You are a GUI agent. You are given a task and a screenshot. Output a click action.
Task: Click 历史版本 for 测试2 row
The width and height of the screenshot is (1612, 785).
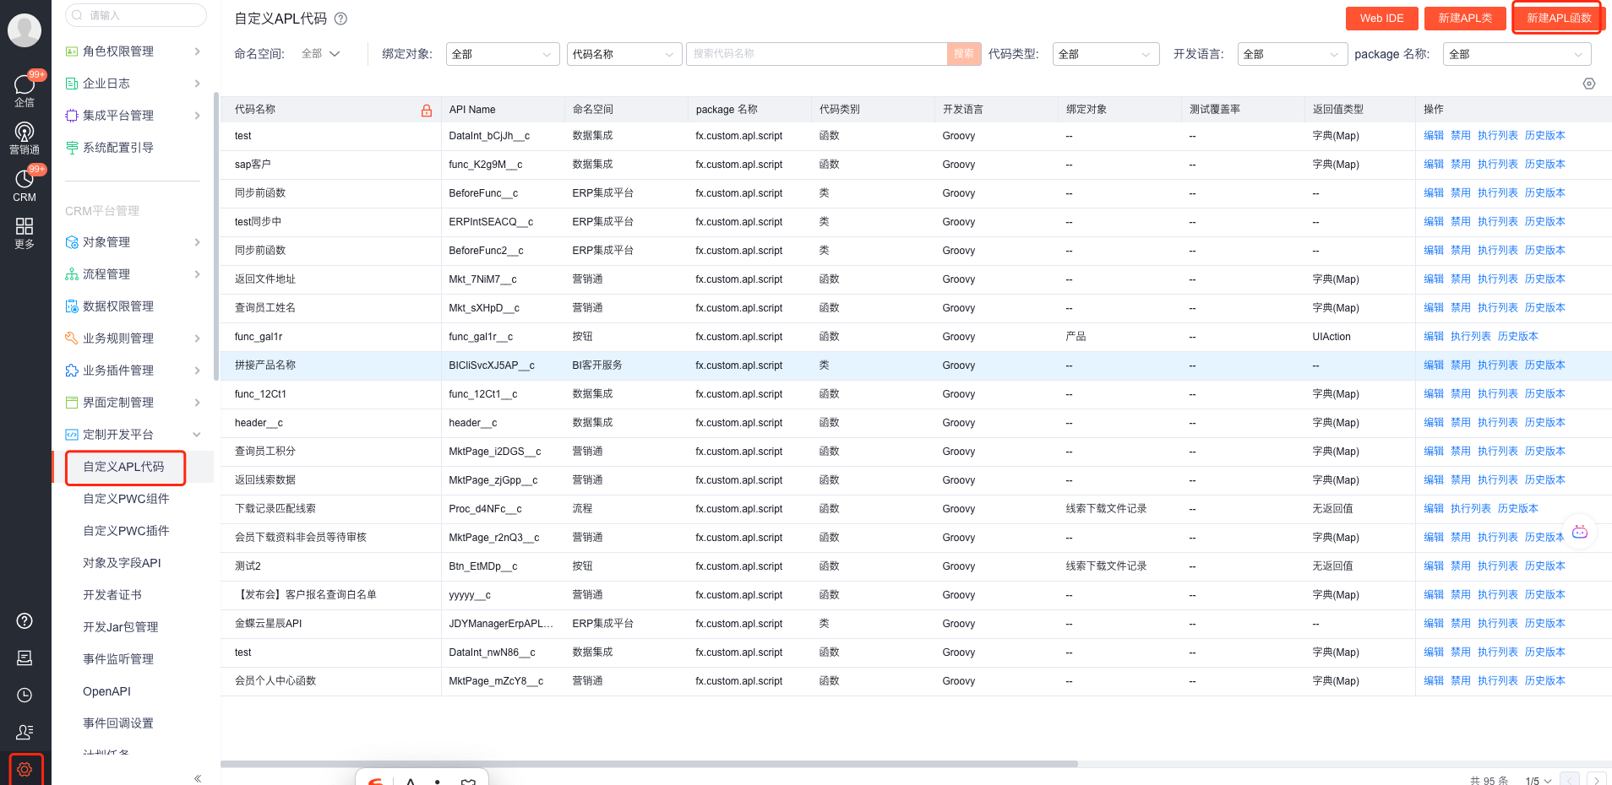pyautogui.click(x=1545, y=566)
